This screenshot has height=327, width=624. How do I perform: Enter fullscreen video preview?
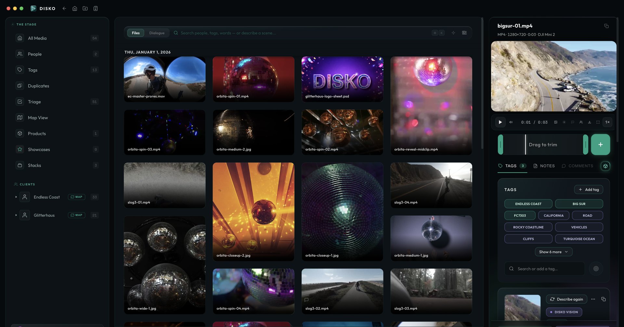coord(598,122)
